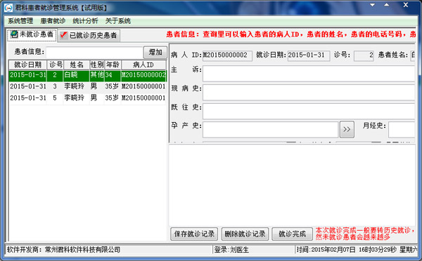Click 登录:刘医生 in status bar
Image resolution: width=422 pixels, height=261 pixels.
click(231, 250)
